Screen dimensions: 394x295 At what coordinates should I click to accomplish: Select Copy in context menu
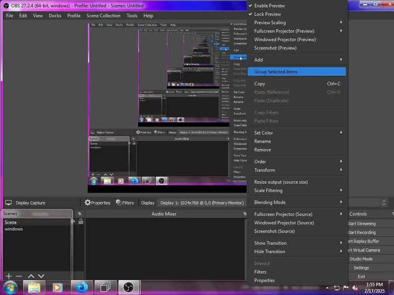(297, 84)
